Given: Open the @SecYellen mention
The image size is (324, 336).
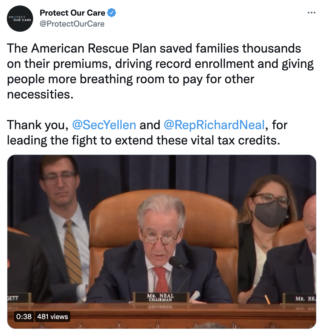Looking at the screenshot, I should tap(104, 125).
